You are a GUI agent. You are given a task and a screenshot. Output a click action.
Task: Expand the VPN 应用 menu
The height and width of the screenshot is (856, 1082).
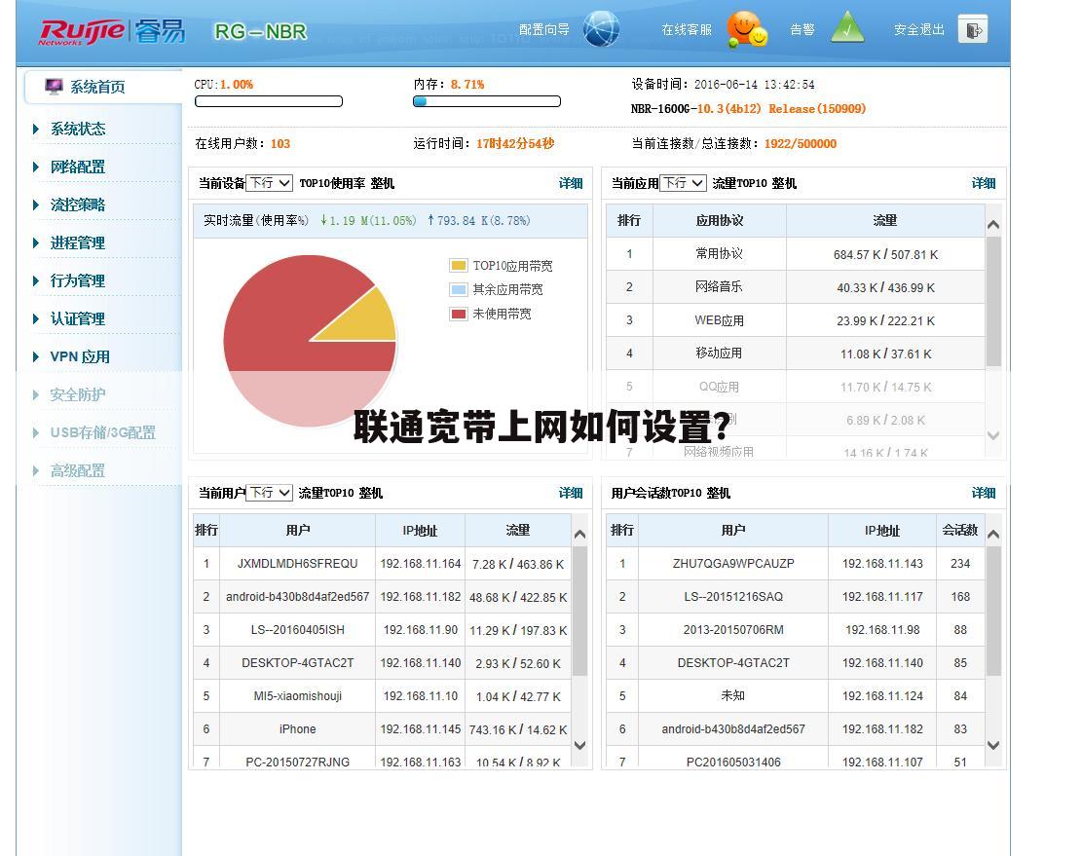pyautogui.click(x=80, y=356)
